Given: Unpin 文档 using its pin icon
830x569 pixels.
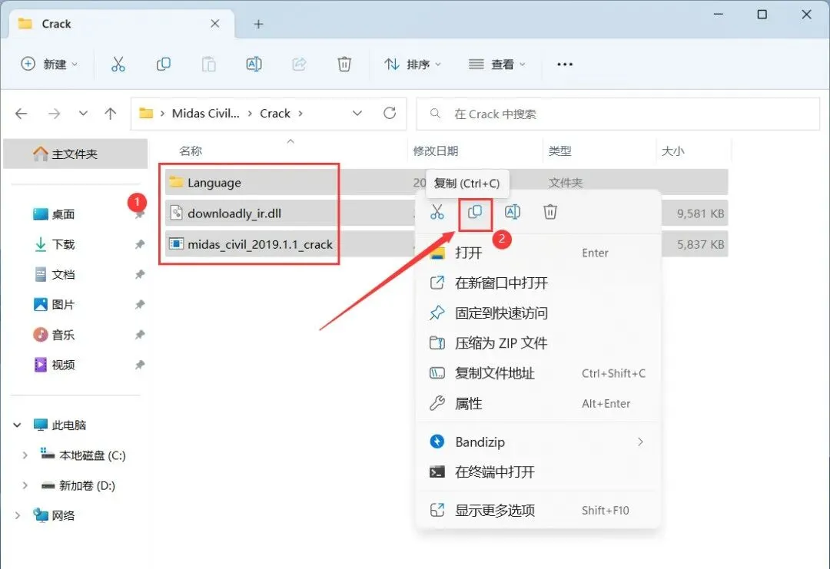Looking at the screenshot, I should point(140,274).
